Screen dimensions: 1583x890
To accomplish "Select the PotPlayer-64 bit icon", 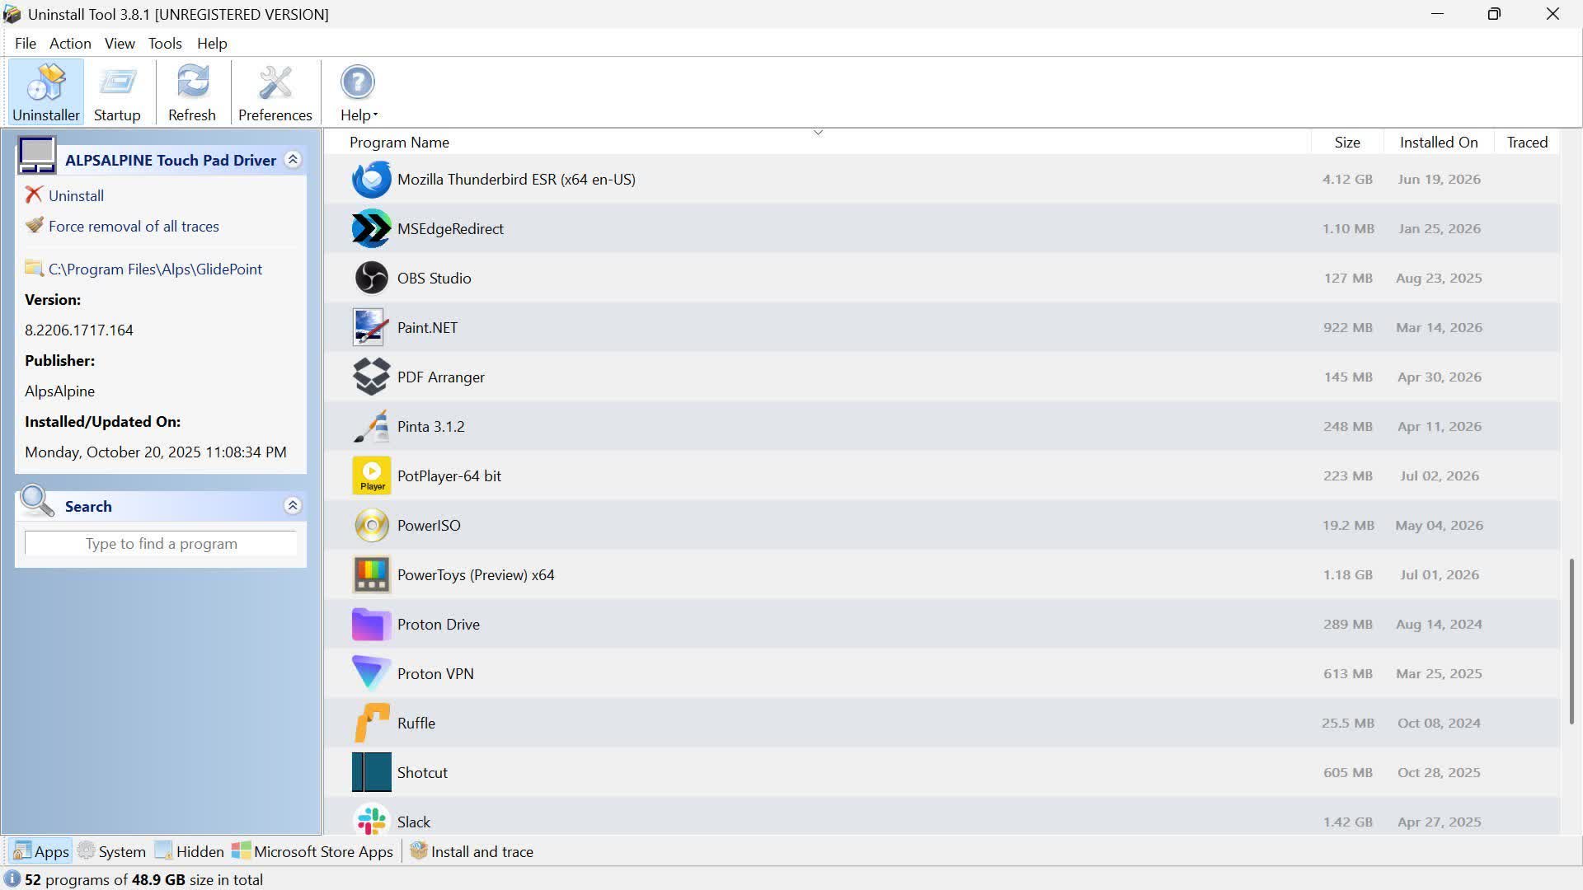I will tap(371, 475).
